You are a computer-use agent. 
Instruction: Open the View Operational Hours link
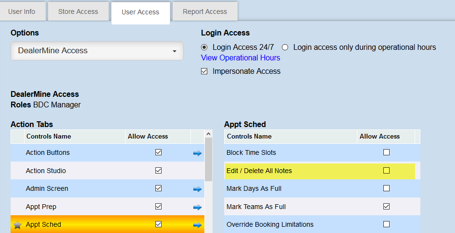click(240, 58)
